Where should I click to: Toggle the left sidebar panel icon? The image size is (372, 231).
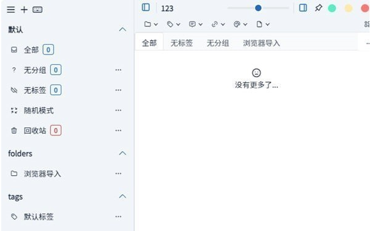[145, 7]
